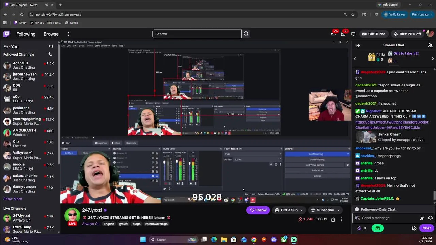436x245 pixels.
Task: Open the Finish update browser menu
Action: click(x=422, y=15)
